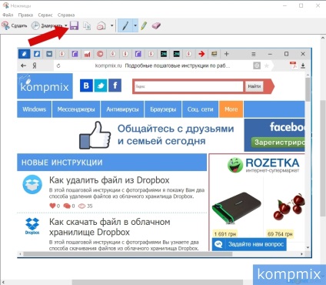Select the yellow Highlighter tool

coord(144,25)
